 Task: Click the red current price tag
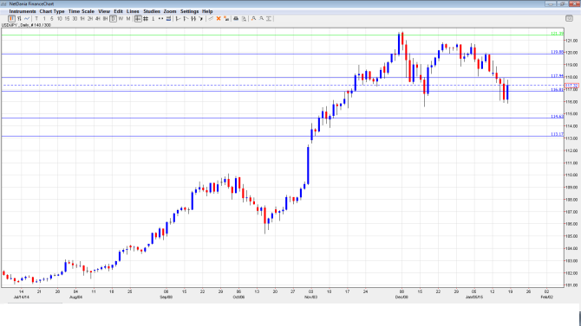coord(571,86)
